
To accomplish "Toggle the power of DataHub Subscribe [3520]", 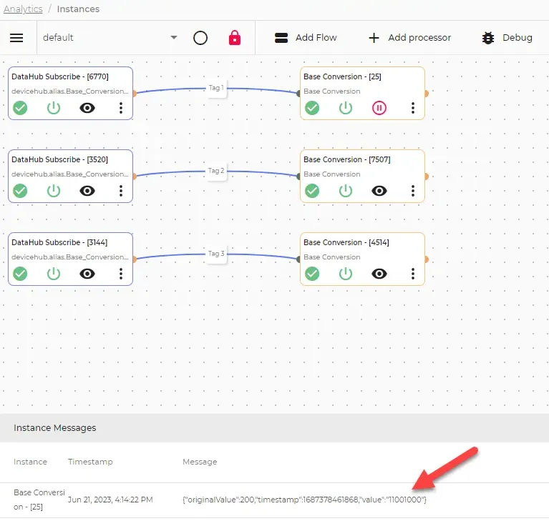I will 54,191.
